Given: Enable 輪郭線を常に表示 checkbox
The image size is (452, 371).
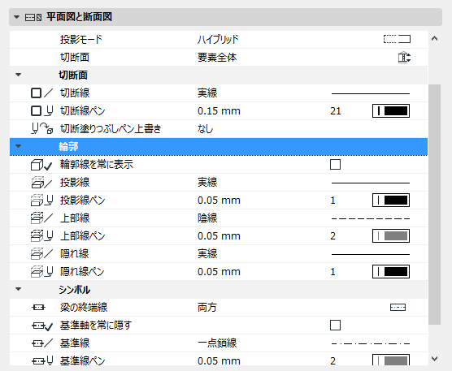Looking at the screenshot, I should [x=335, y=165].
